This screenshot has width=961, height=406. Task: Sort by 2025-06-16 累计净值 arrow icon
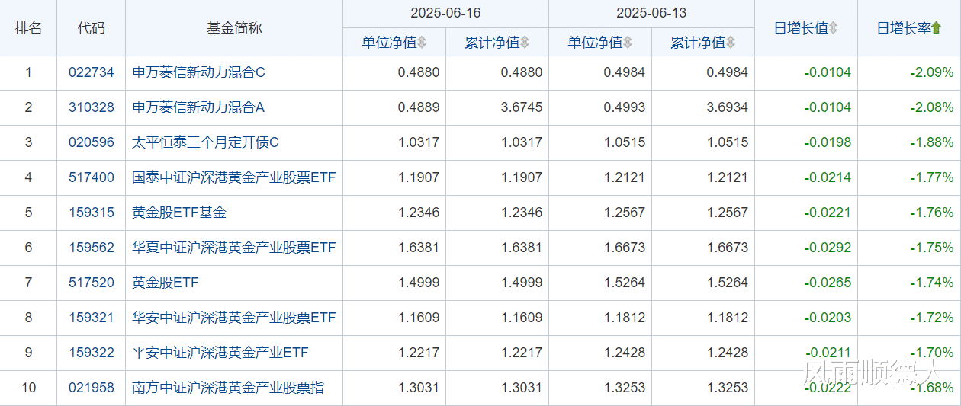click(x=525, y=43)
